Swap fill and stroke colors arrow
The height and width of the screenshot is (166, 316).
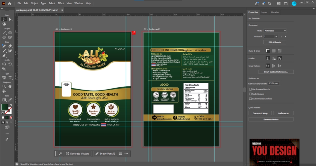pyautogui.click(x=11, y=105)
